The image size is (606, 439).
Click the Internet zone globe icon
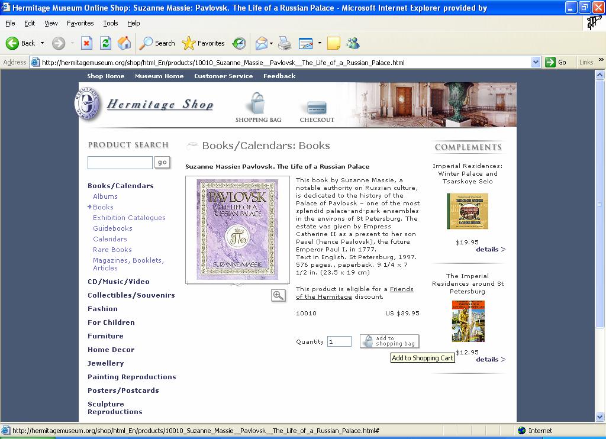point(522,431)
